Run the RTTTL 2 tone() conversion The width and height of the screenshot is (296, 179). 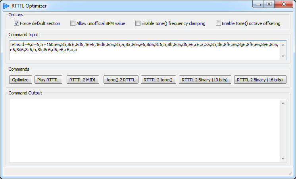(158, 80)
